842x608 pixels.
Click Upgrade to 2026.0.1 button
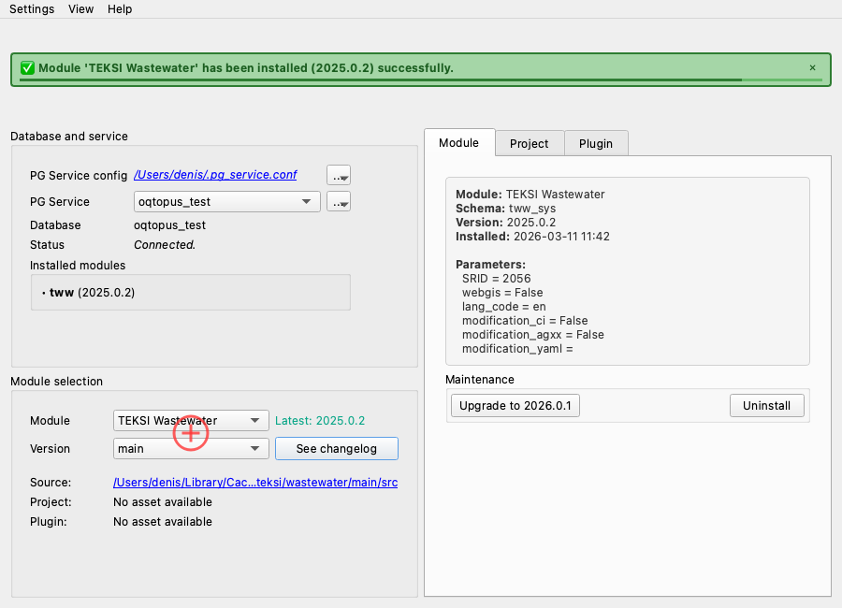(515, 405)
